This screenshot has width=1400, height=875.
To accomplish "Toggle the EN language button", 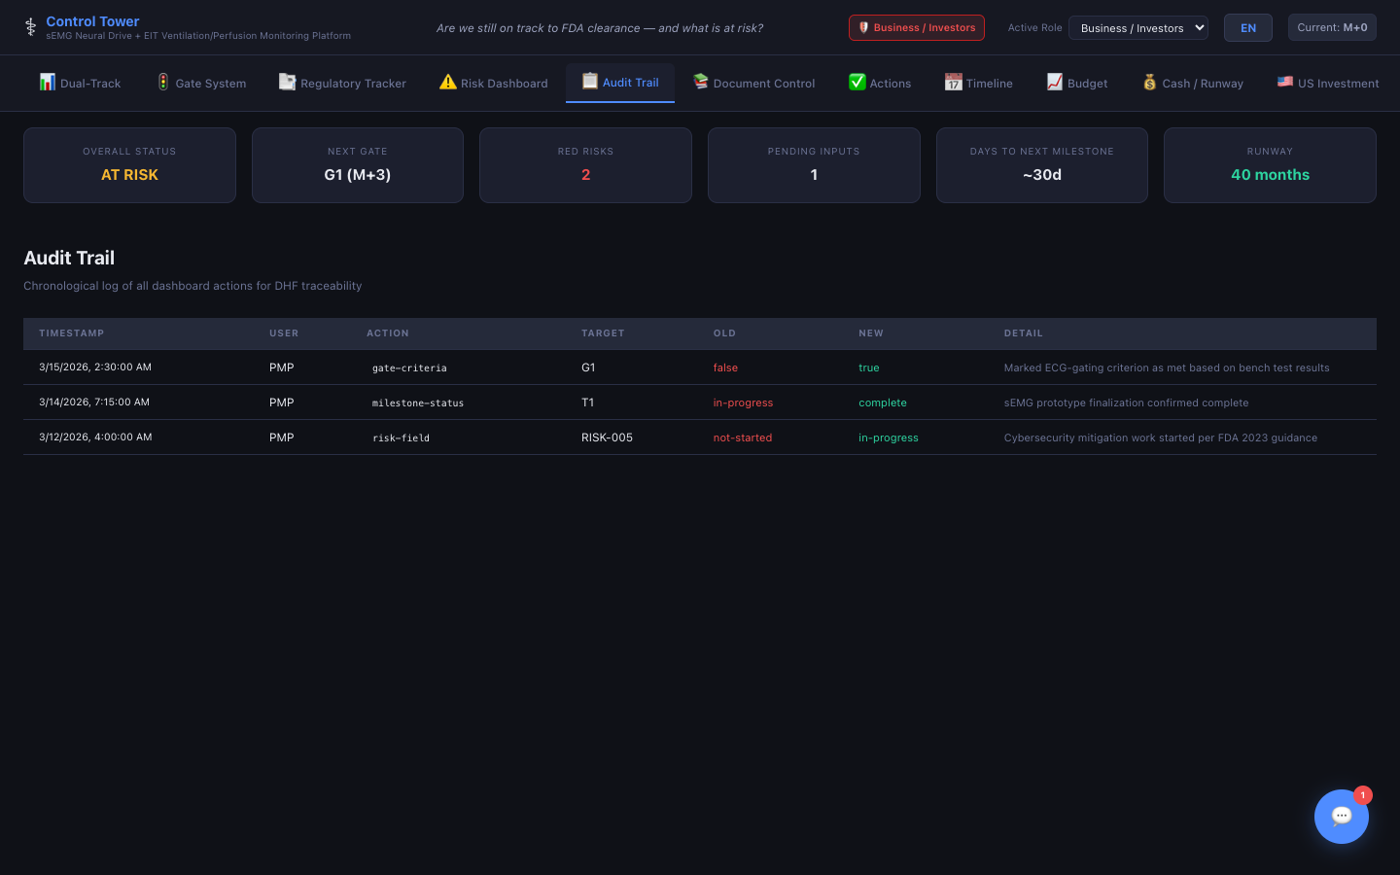I will (x=1247, y=28).
